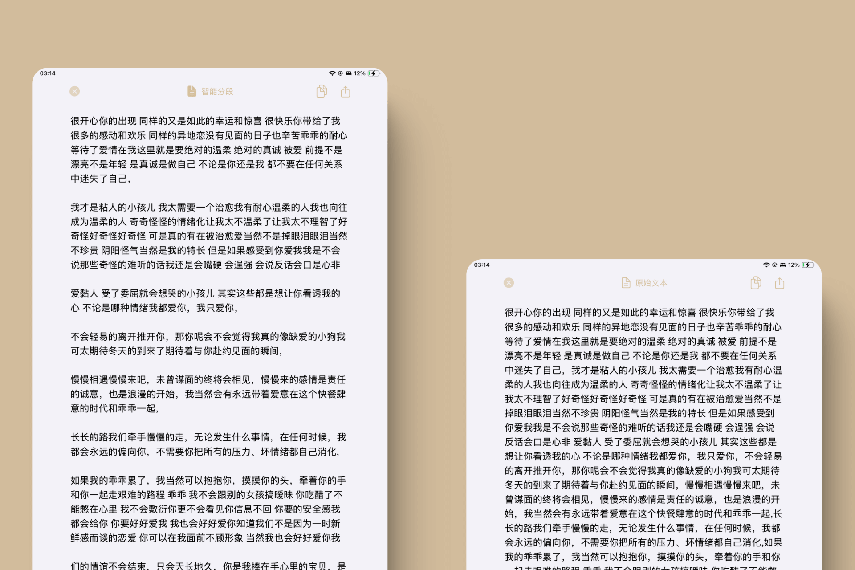Tap 03:14 clock on left iPad

[48, 73]
